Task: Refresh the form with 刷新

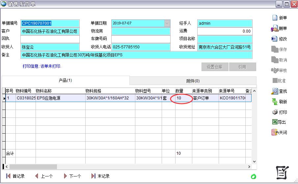Action: pos(275,102)
